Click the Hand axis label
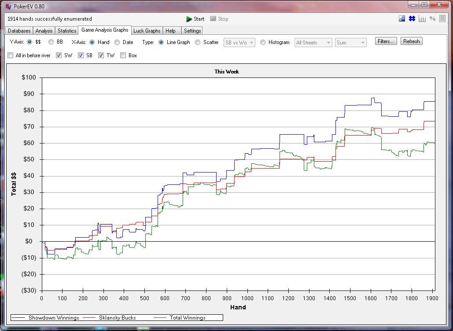The height and width of the screenshot is (331, 453). pyautogui.click(x=238, y=307)
